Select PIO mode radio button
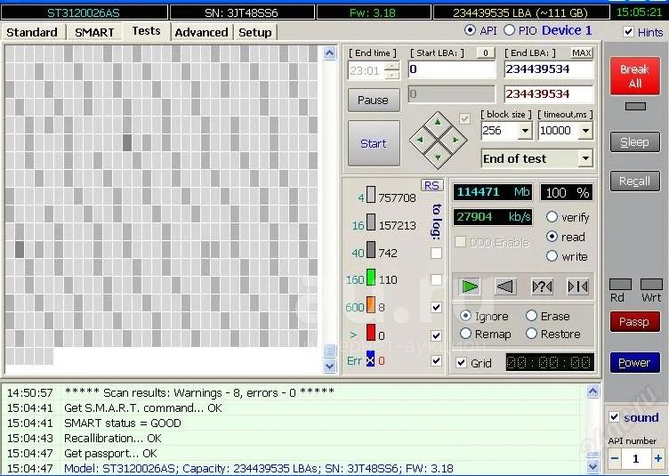The height and width of the screenshot is (476, 669). (x=509, y=30)
